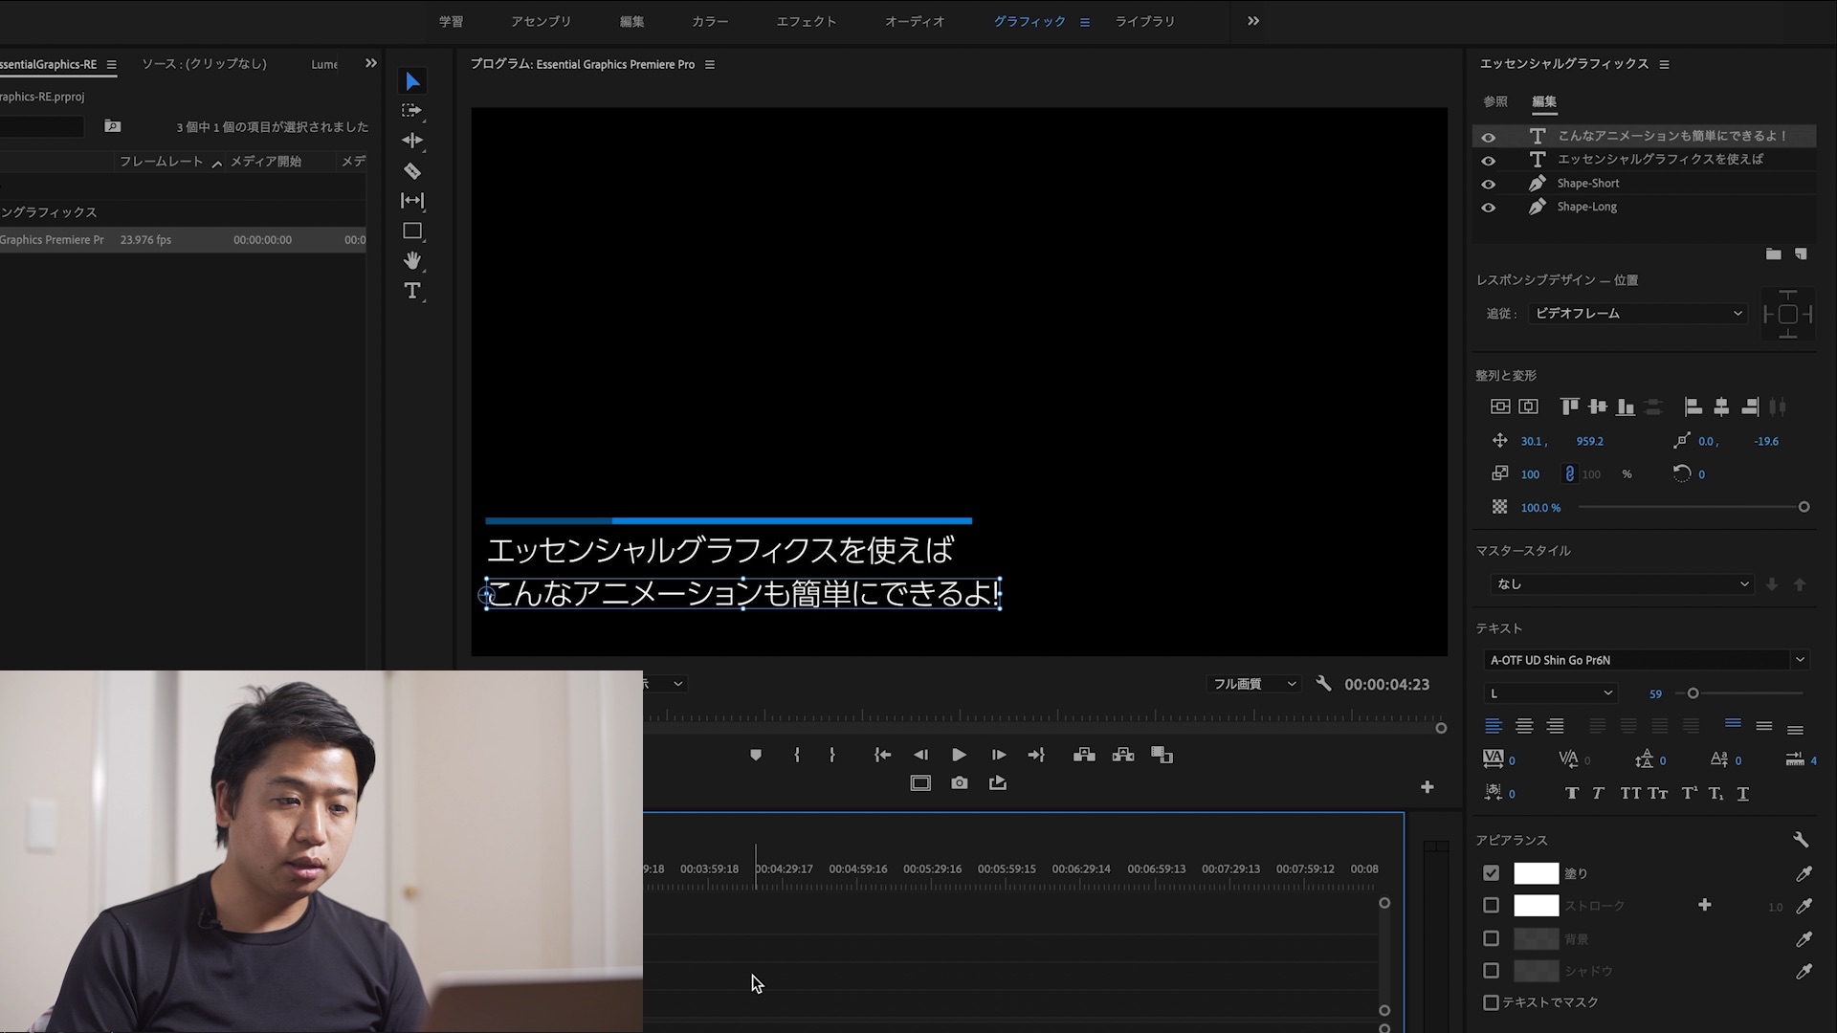The image size is (1837, 1033).
Task: Select the Hand tool
Action: click(x=411, y=260)
